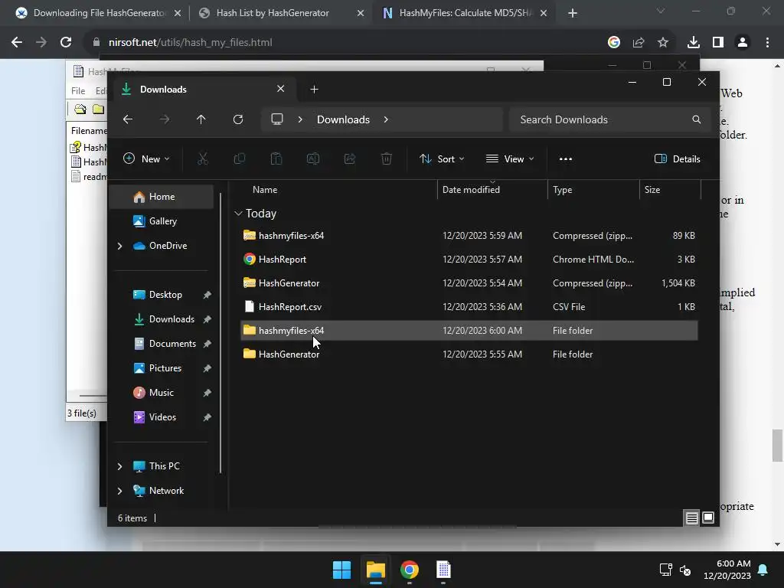This screenshot has height=588, width=784.
Task: Click the PC icon in the address bar
Action: pyautogui.click(x=277, y=119)
